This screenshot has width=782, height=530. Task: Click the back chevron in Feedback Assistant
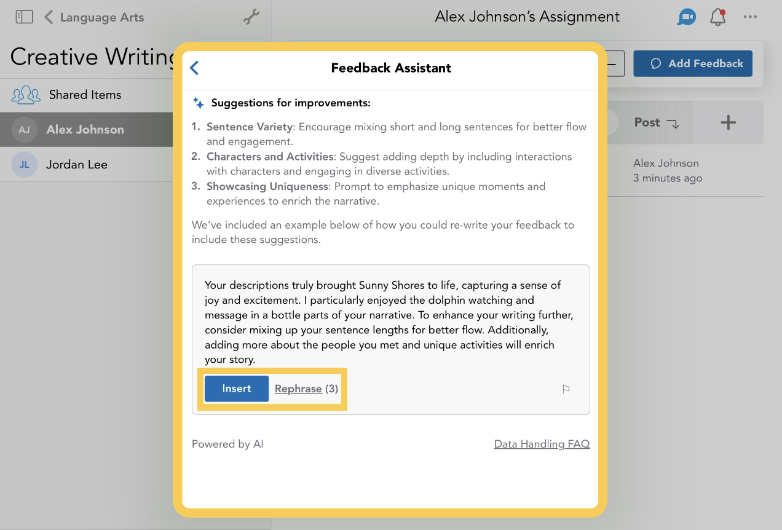tap(194, 68)
